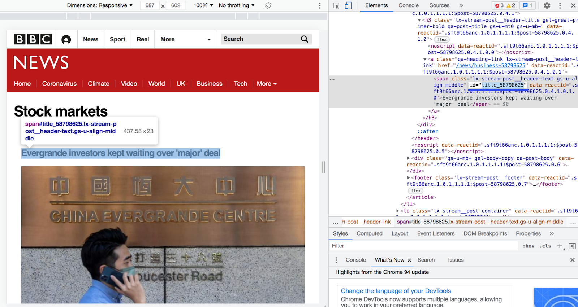Image resolution: width=578 pixels, height=307 pixels.
Task: Open the Climate news section
Action: [x=99, y=84]
